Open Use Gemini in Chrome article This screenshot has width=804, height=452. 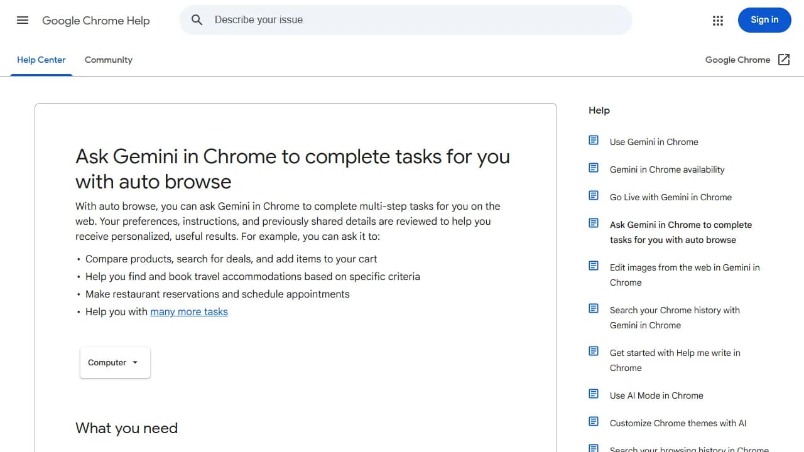(x=654, y=142)
